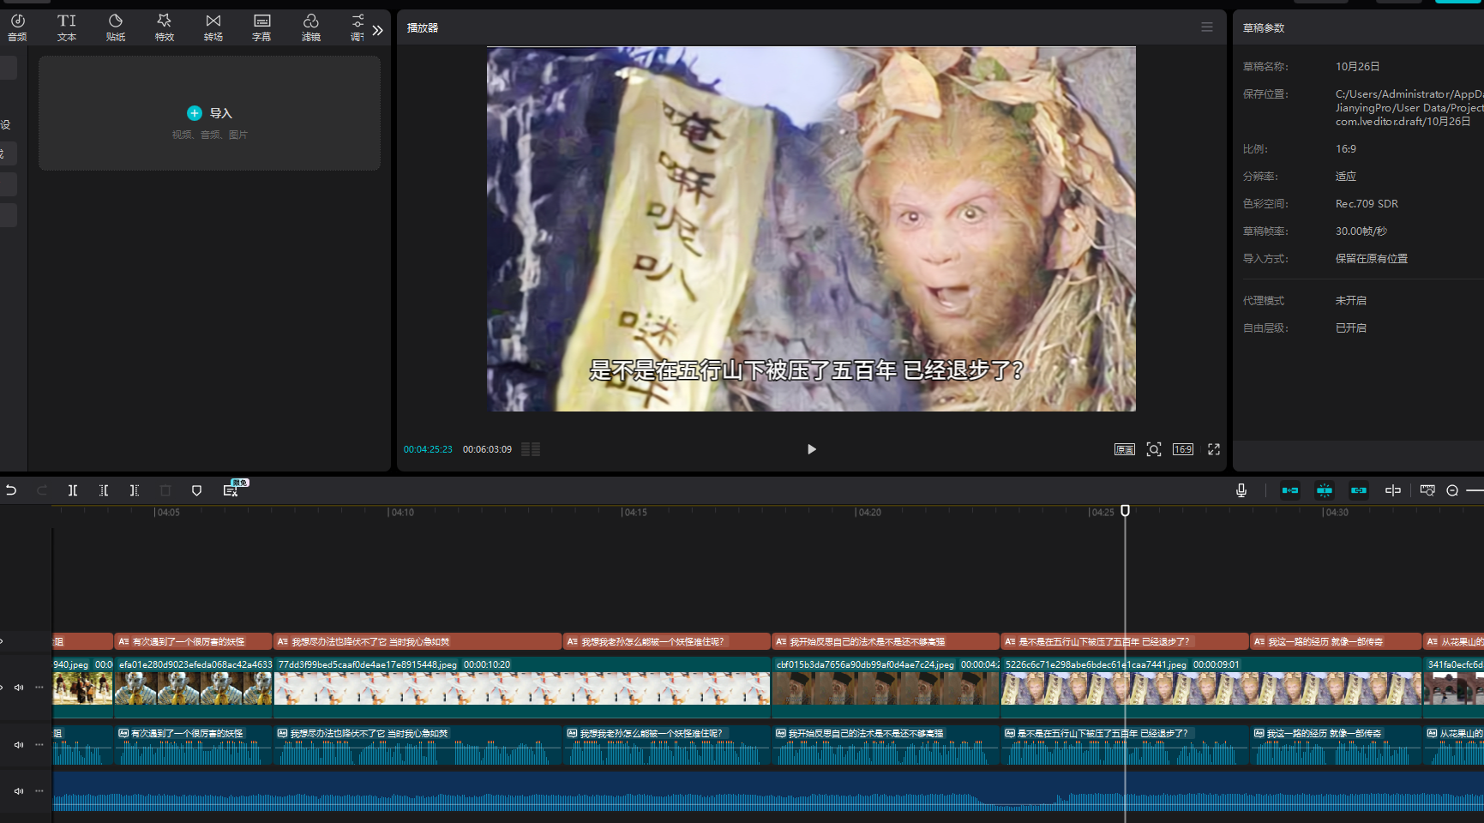The image size is (1484, 823).
Task: Open the player panel hamburger menu
Action: [x=1207, y=27]
